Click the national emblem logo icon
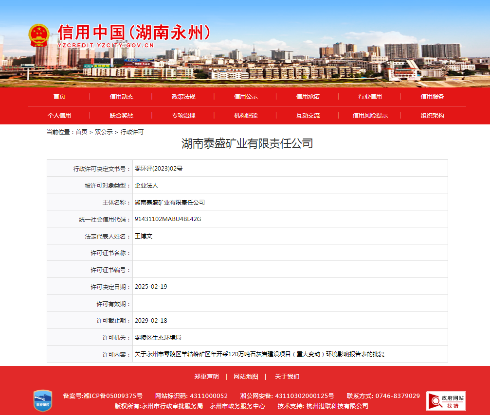The height and width of the screenshot is (415, 490). (x=39, y=35)
